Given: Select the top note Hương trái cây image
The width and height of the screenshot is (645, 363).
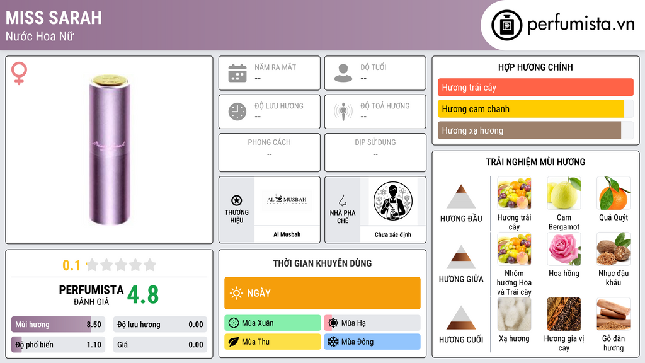Looking at the screenshot, I should tap(514, 193).
